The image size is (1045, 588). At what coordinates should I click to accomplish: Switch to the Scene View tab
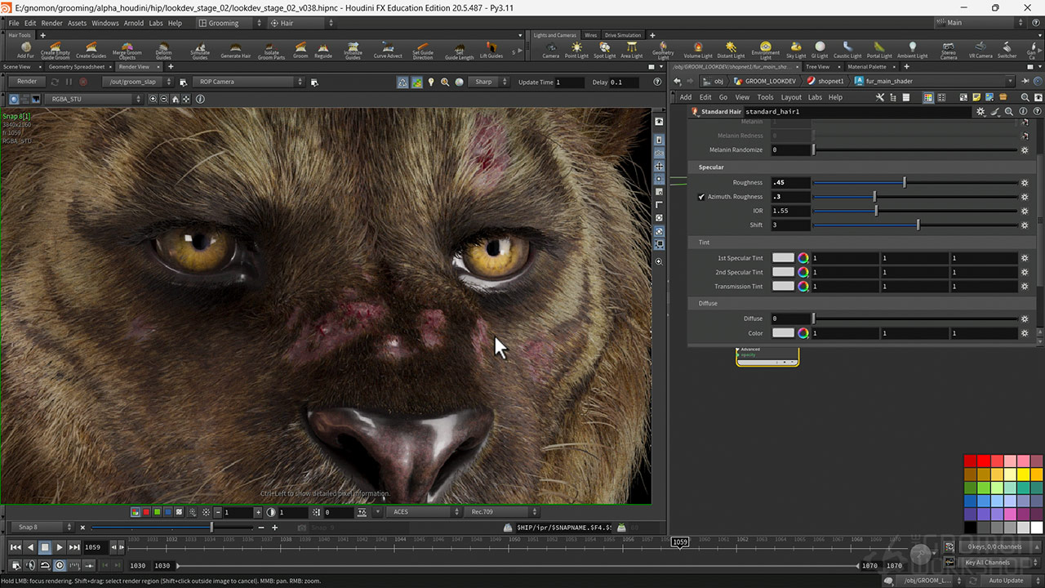click(18, 66)
